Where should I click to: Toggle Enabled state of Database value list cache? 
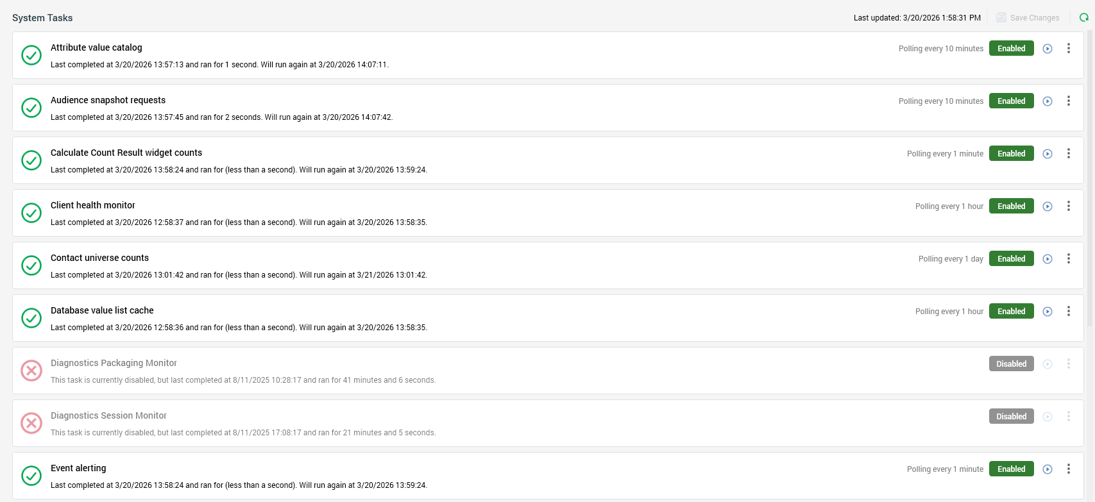tap(1012, 311)
